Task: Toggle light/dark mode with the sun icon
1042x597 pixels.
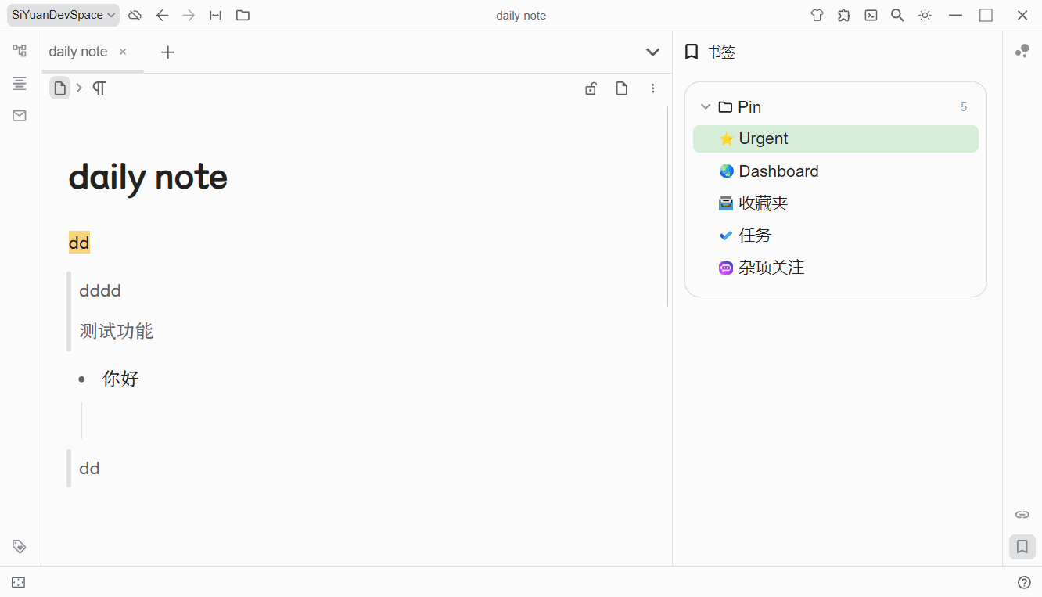Action: [925, 15]
